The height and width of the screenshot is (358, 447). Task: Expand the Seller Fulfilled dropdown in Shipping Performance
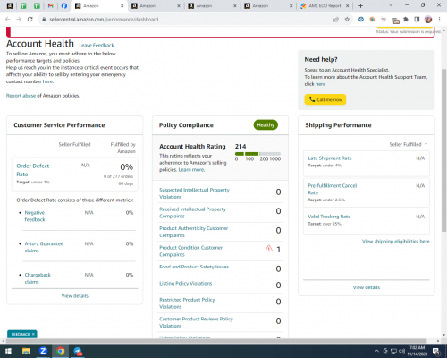(x=409, y=144)
